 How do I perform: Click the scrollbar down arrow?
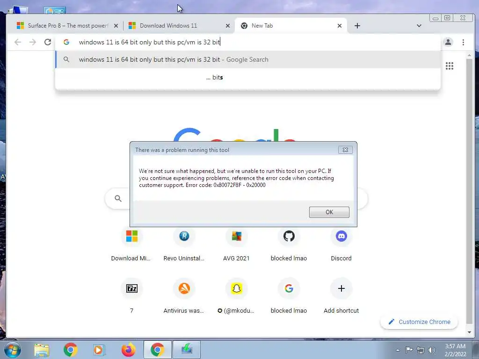(x=469, y=332)
